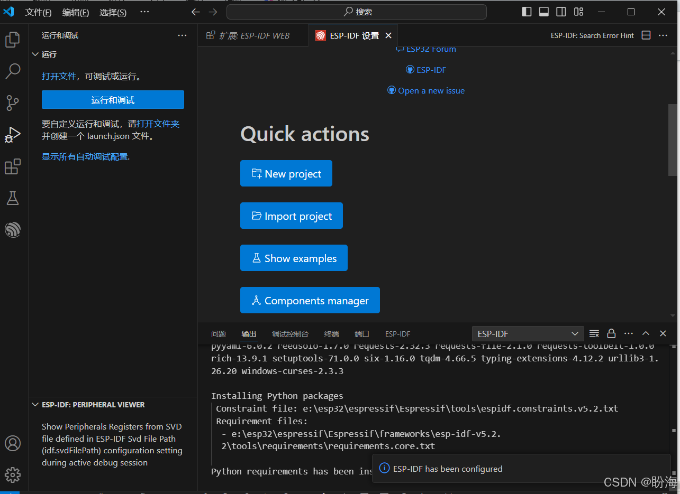
Task: Switch to the 调试控制台 panel tab
Action: (x=290, y=334)
